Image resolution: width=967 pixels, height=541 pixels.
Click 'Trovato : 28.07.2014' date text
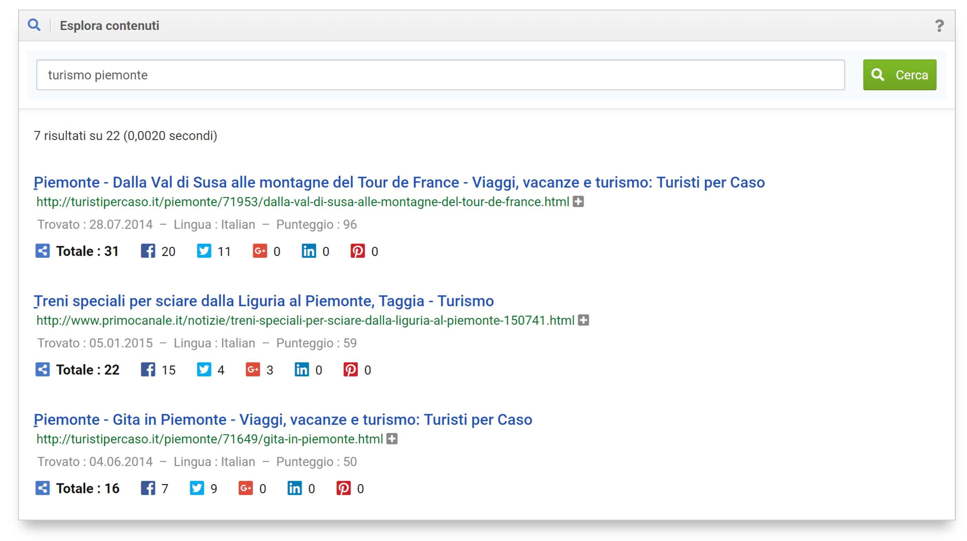[x=95, y=225]
